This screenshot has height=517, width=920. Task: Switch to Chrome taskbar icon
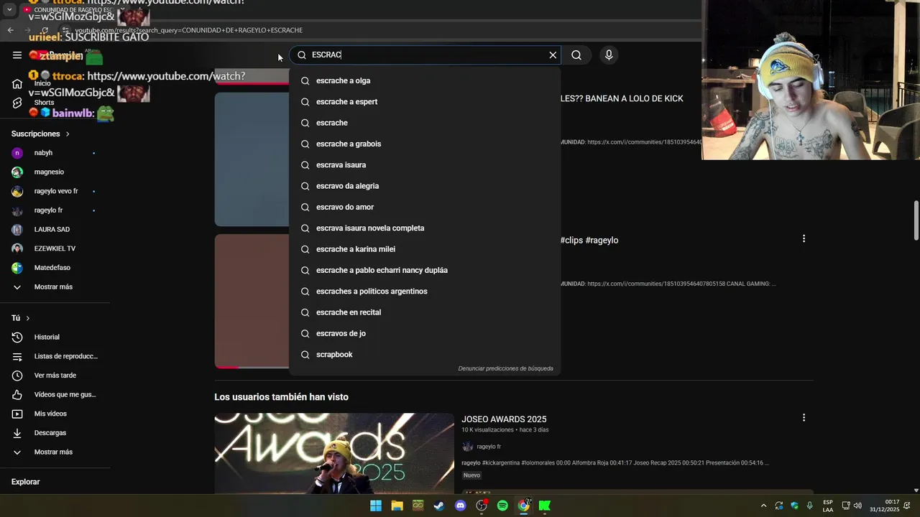pyautogui.click(x=524, y=506)
